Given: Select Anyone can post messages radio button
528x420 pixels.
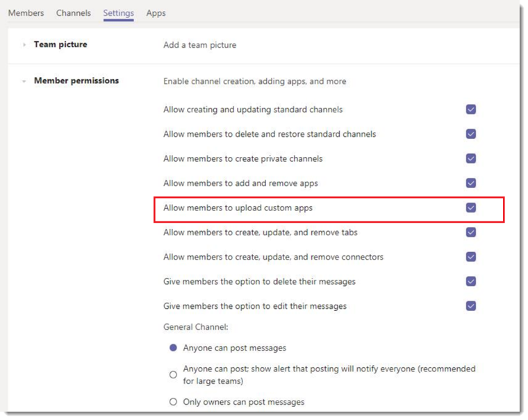Looking at the screenshot, I should (173, 348).
